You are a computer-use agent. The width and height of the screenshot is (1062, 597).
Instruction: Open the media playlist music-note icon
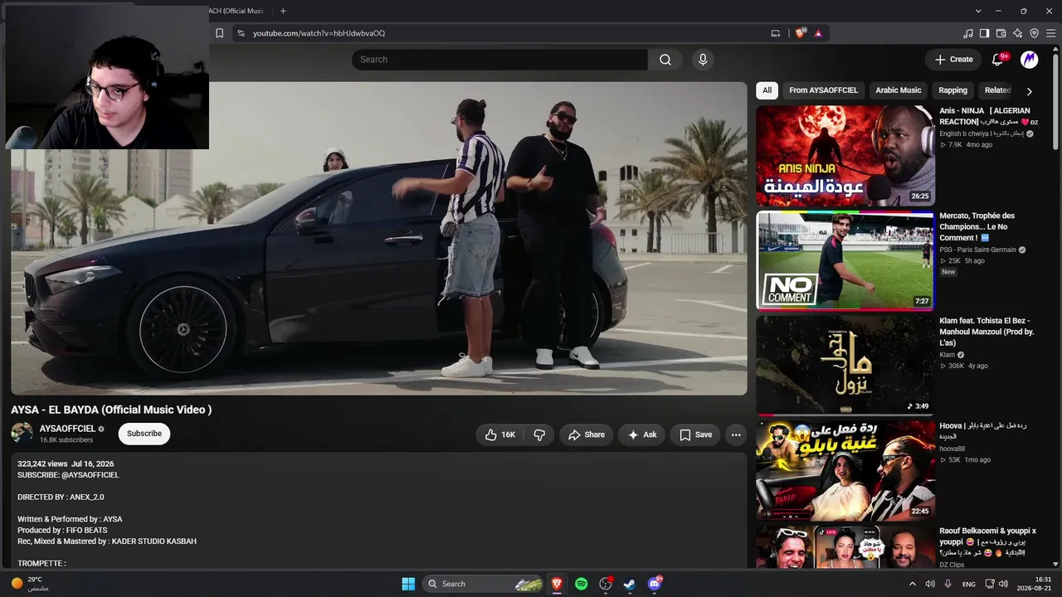(968, 33)
